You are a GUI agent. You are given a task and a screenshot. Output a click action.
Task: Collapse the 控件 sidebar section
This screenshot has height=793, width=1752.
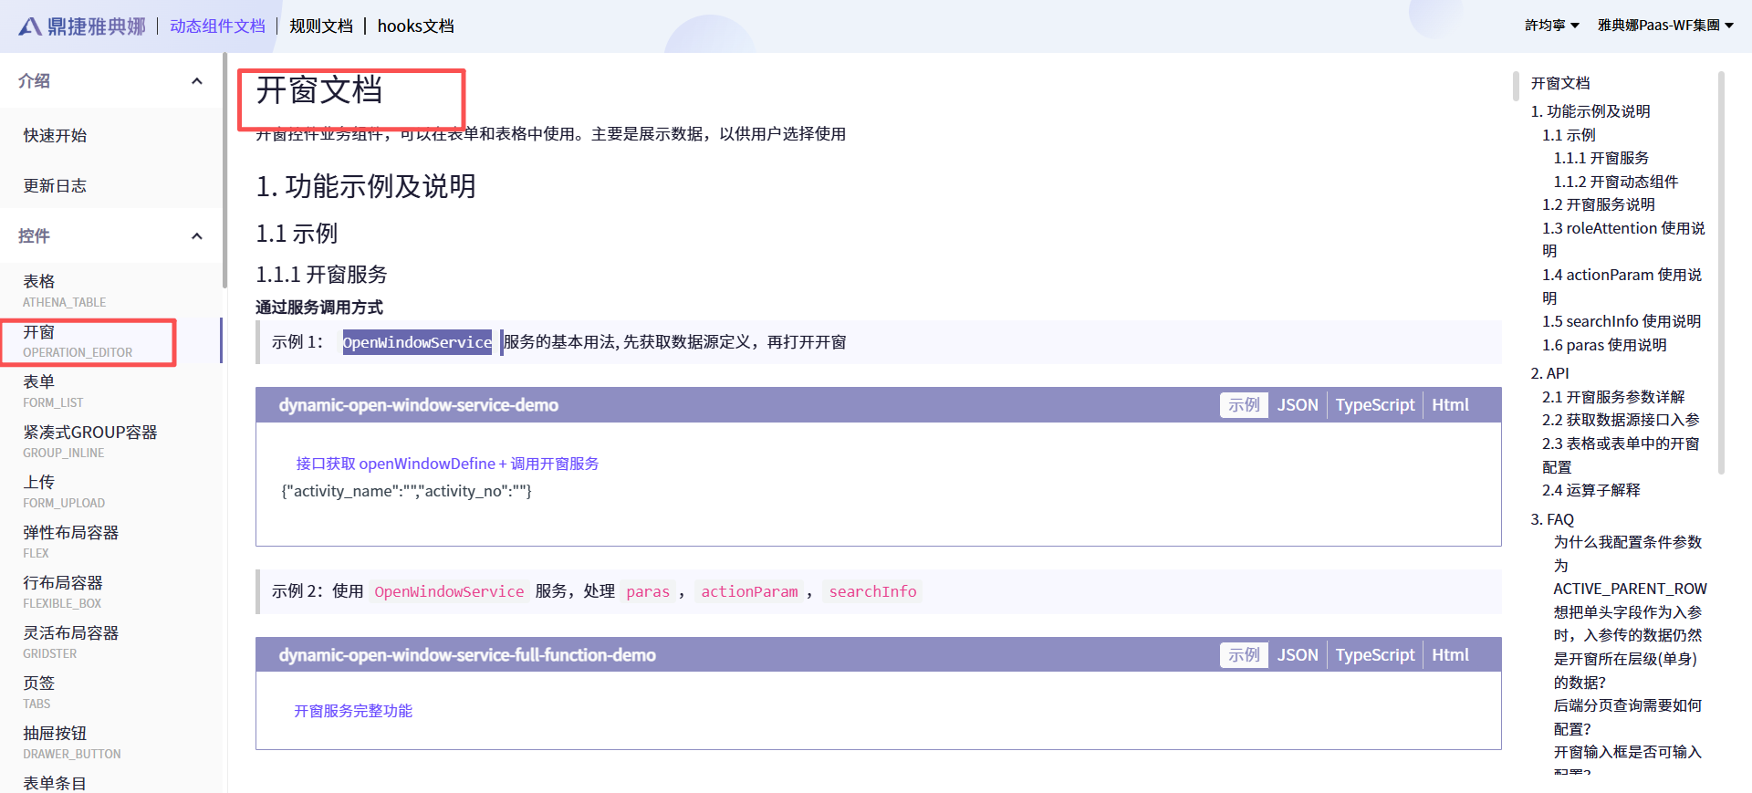[196, 236]
